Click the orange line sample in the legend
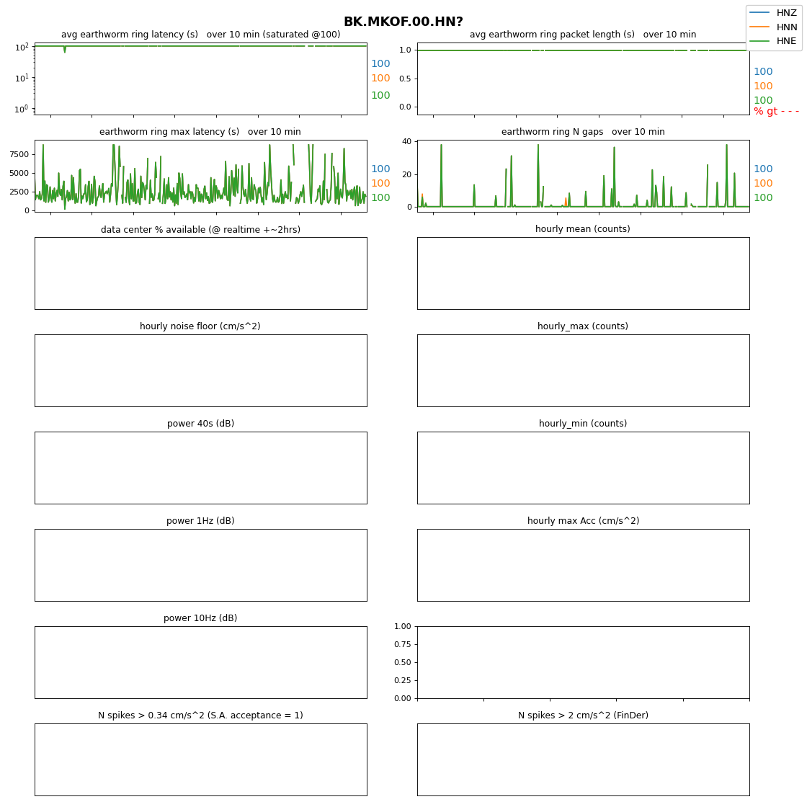 [x=759, y=27]
